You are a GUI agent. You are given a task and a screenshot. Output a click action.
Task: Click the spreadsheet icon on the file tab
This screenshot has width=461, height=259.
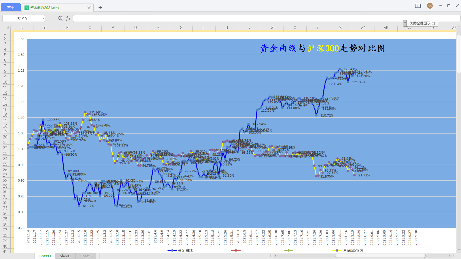tap(27, 8)
